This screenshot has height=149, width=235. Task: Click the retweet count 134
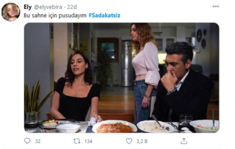[88, 141]
